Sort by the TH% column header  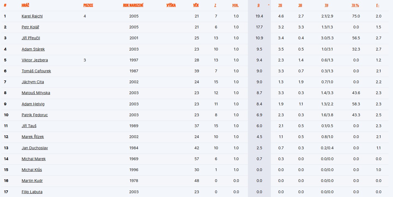[355, 5]
